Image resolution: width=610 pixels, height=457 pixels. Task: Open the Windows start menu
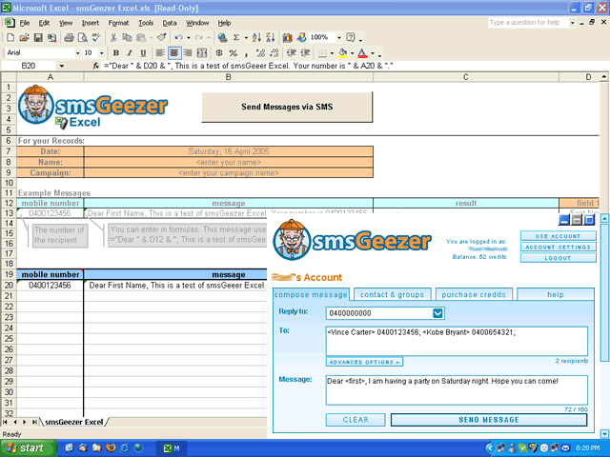28,448
